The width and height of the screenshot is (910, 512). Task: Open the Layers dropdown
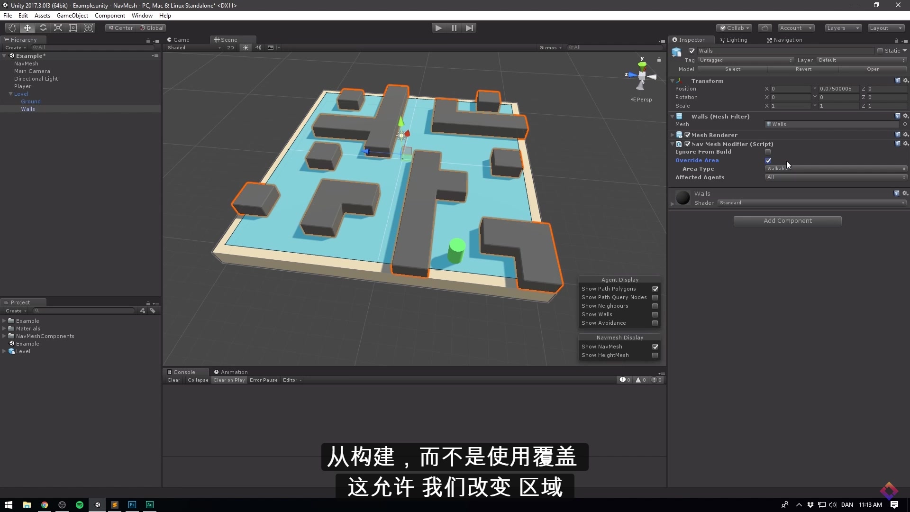click(843, 27)
